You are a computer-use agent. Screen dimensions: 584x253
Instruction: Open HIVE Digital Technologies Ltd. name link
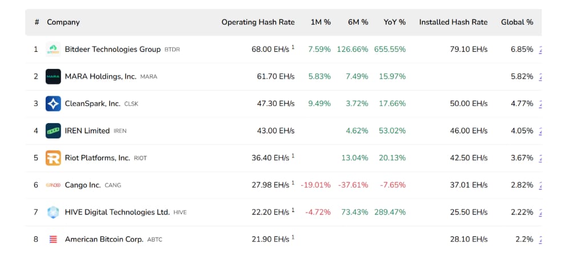(117, 212)
